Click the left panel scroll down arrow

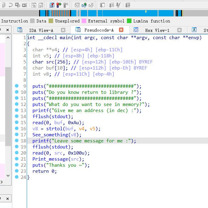tap(8, 176)
